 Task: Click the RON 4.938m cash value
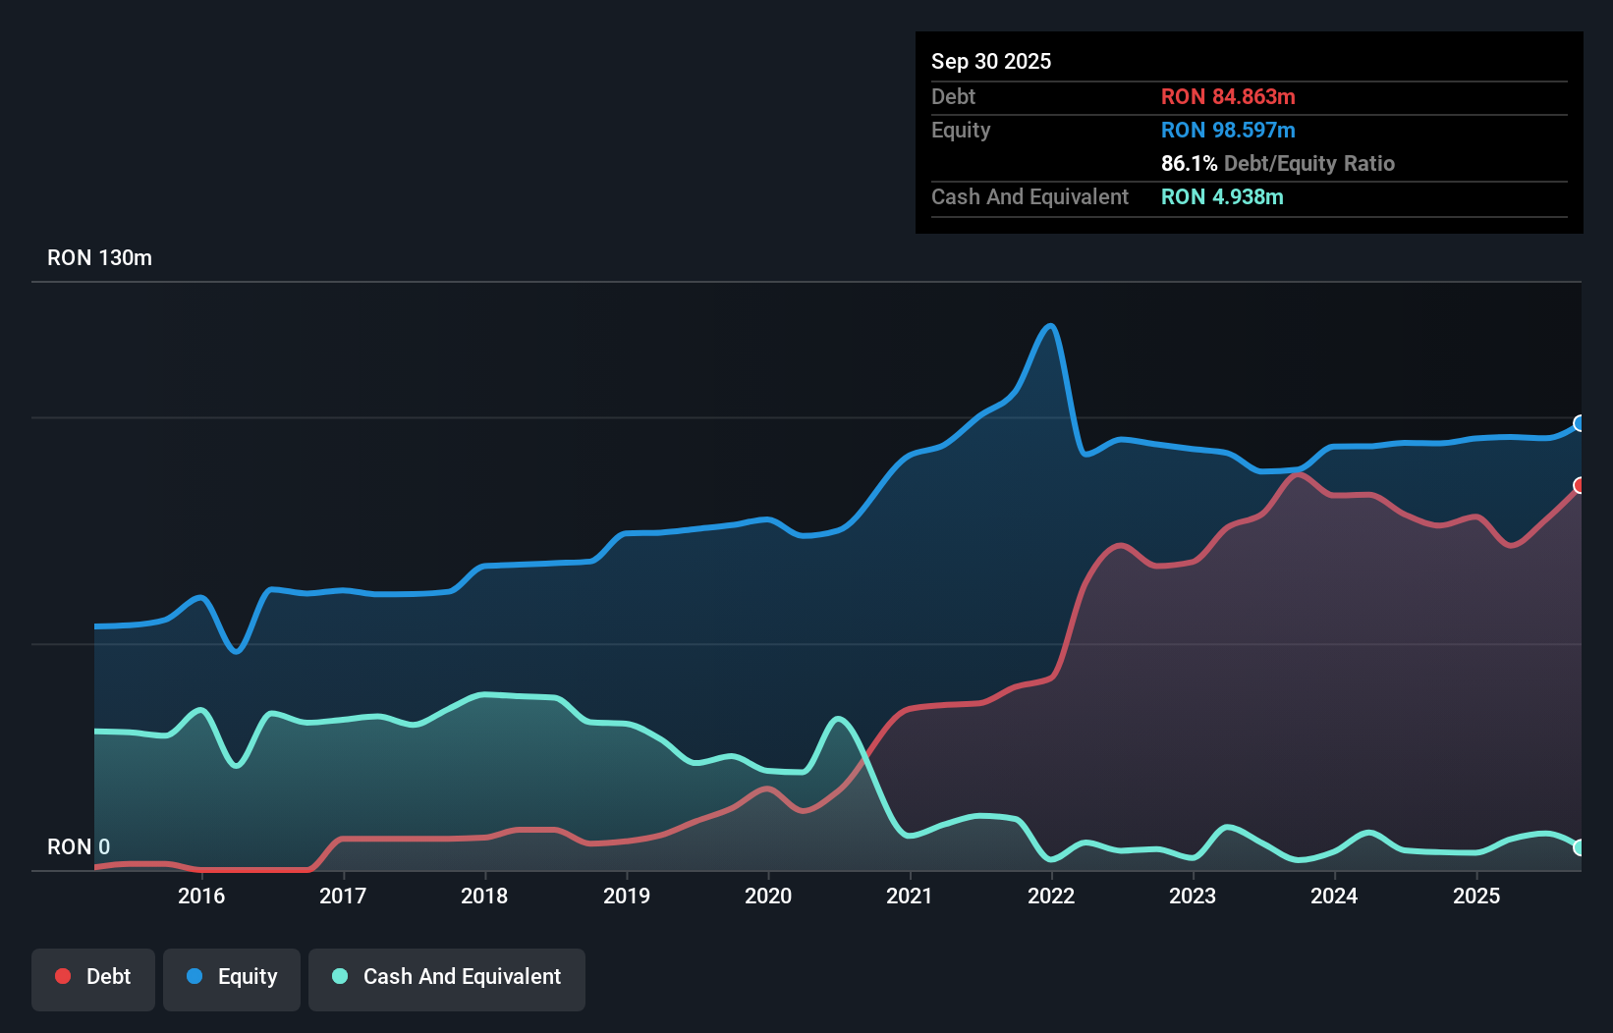(x=1222, y=196)
